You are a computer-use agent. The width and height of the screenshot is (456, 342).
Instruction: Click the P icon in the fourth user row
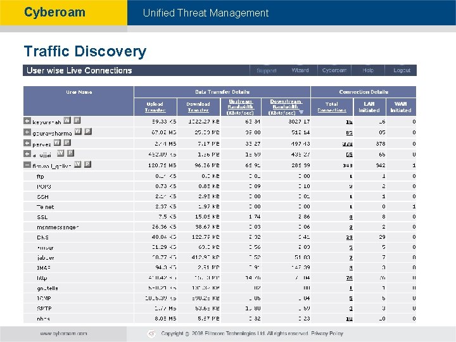coord(70,153)
